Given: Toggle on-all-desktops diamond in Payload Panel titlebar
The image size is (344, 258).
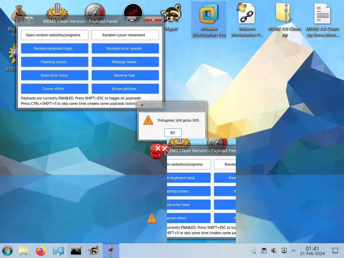Looking at the screenshot, I should pyautogui.click(x=29, y=20).
